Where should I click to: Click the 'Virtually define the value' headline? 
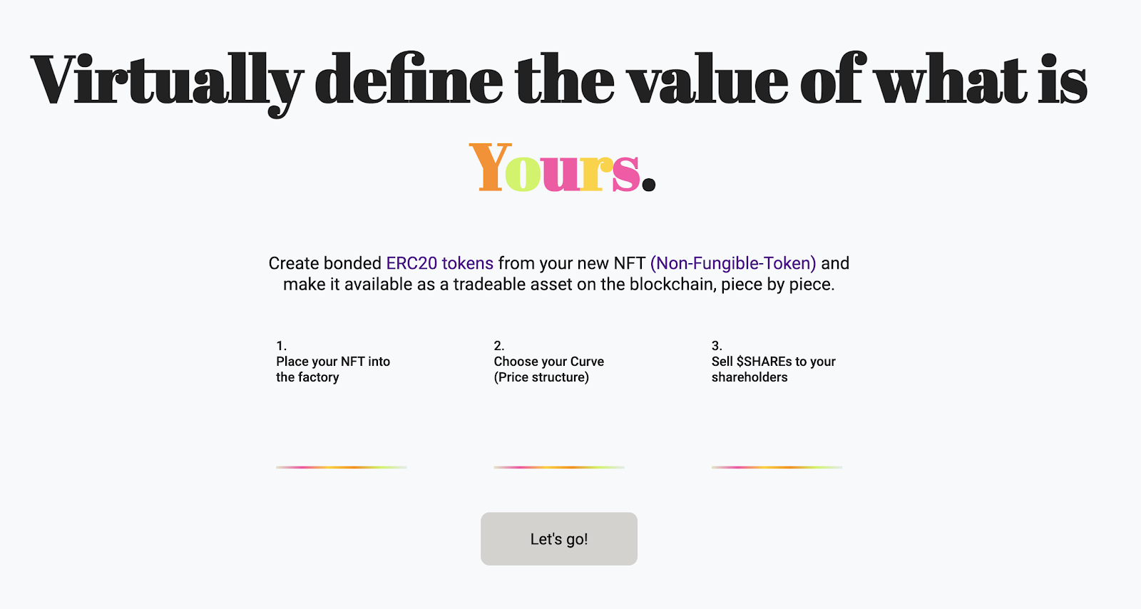pyautogui.click(x=558, y=82)
